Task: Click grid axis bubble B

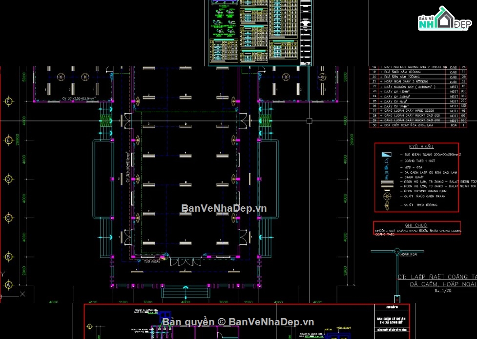Action: (8, 257)
